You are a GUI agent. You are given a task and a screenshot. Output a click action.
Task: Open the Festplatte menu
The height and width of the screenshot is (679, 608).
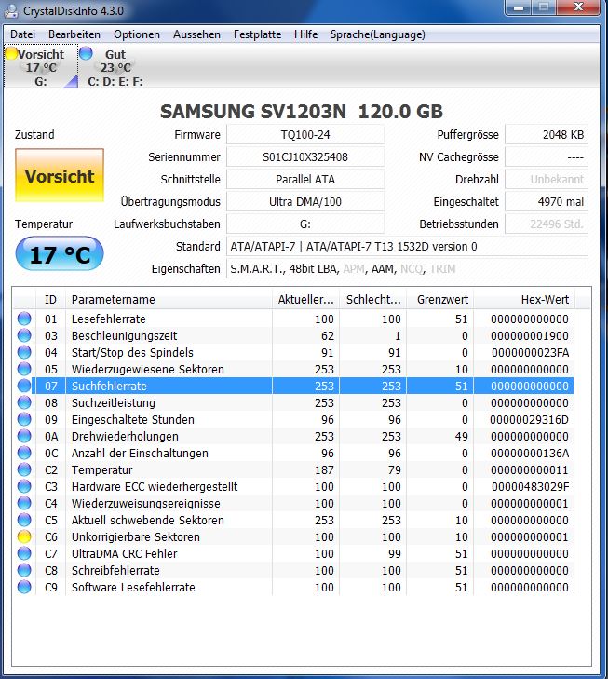[258, 34]
